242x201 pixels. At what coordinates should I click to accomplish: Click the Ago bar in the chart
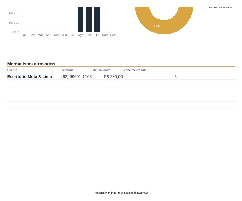coord(80,20)
